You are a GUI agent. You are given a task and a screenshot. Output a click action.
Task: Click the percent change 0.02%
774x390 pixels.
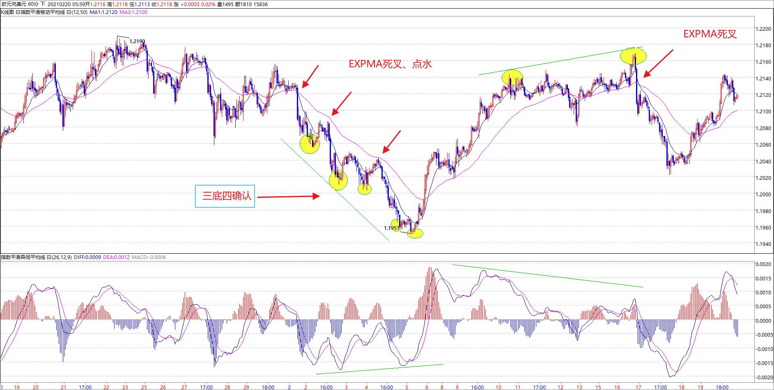208,4
